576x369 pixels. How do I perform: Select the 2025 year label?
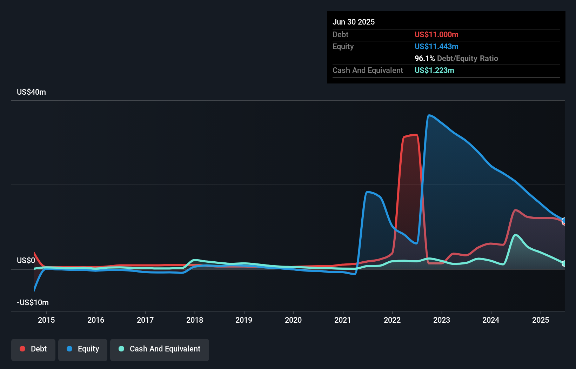click(541, 320)
